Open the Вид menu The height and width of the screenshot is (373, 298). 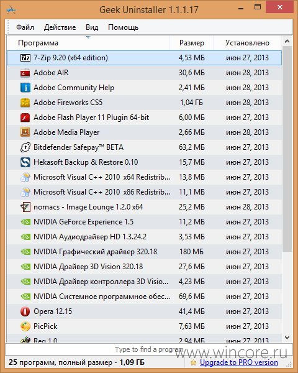(92, 27)
